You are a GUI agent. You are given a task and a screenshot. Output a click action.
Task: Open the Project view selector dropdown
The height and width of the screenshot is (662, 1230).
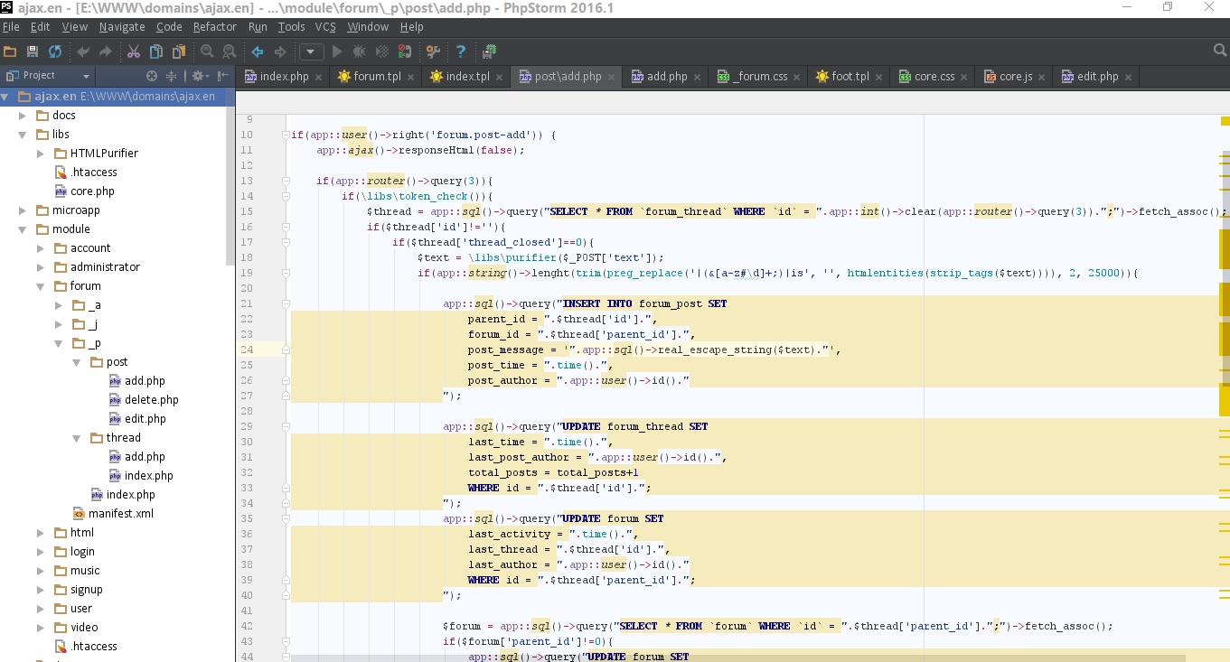point(86,76)
